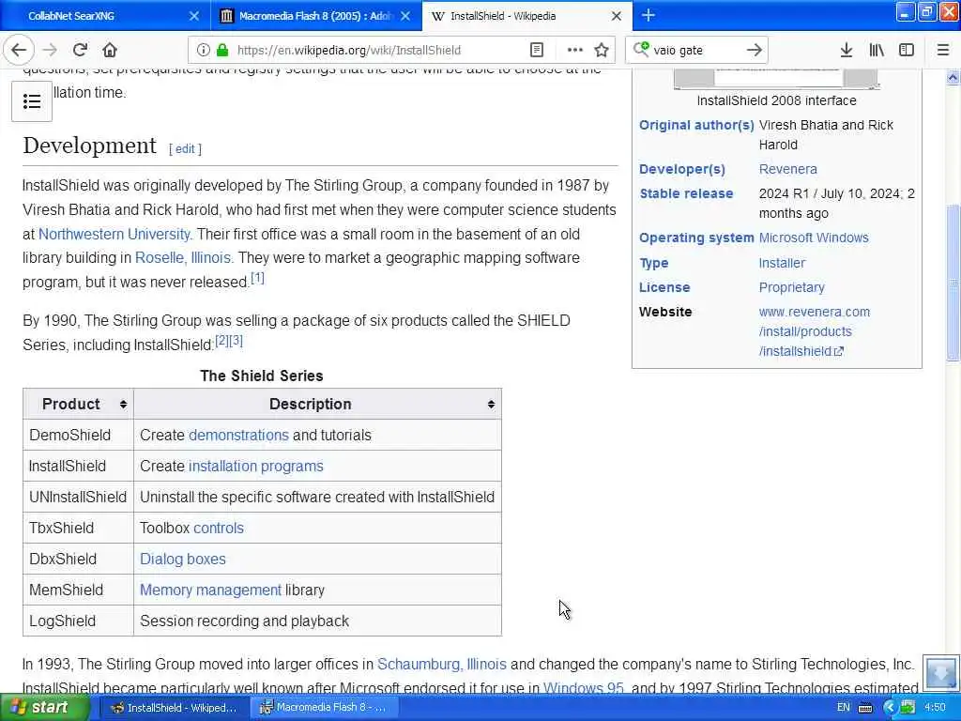Viewport: 961px width, 721px height.
Task: Click the License label in the infobox
Action: 664,287
